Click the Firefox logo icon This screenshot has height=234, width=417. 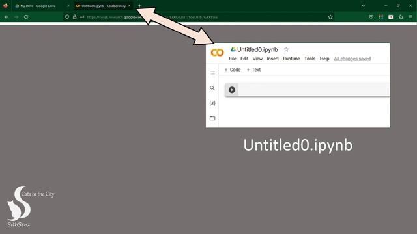point(5,6)
